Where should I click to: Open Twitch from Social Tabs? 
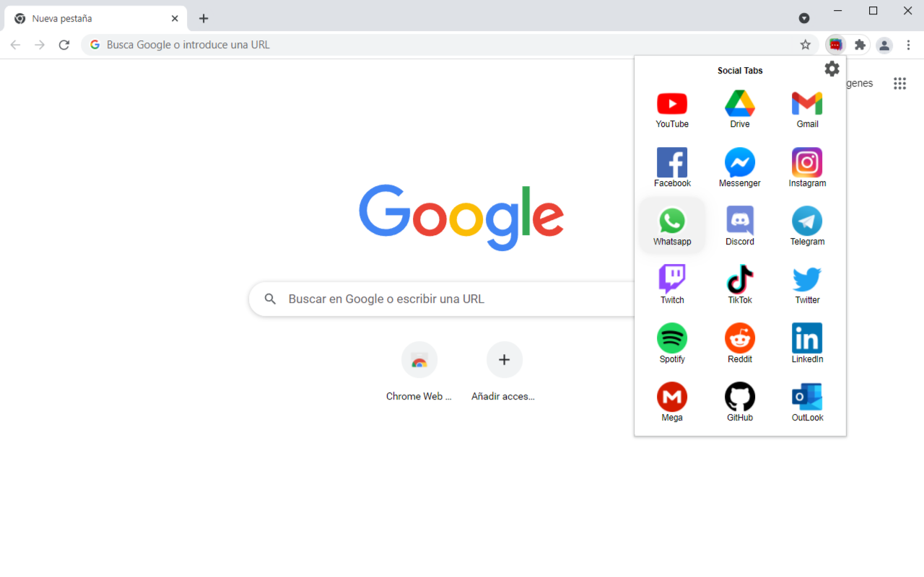[672, 281]
